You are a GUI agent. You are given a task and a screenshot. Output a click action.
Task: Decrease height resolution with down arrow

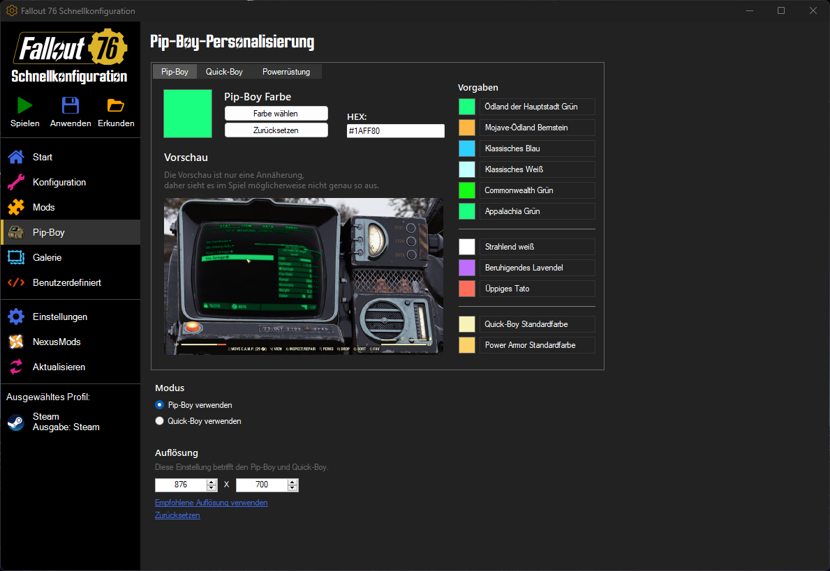[x=292, y=488]
